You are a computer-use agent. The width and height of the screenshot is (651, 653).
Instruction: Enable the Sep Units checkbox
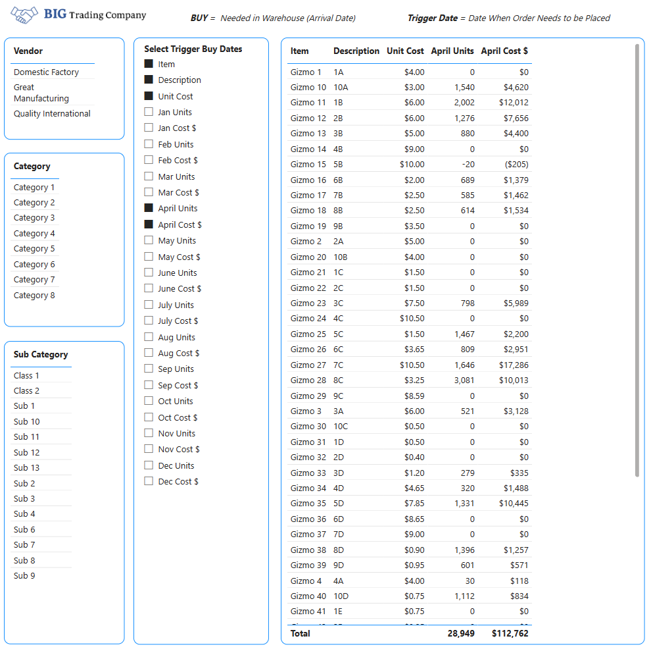pos(149,369)
